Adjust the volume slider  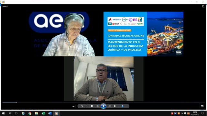click(123, 106)
